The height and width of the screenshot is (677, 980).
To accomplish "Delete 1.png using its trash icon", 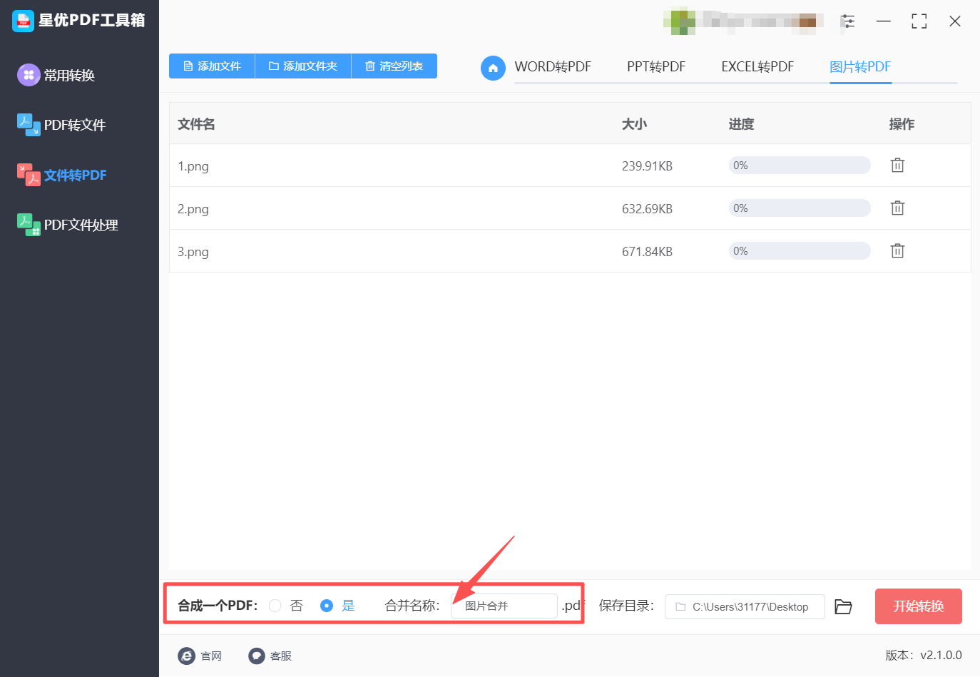I will click(x=897, y=165).
